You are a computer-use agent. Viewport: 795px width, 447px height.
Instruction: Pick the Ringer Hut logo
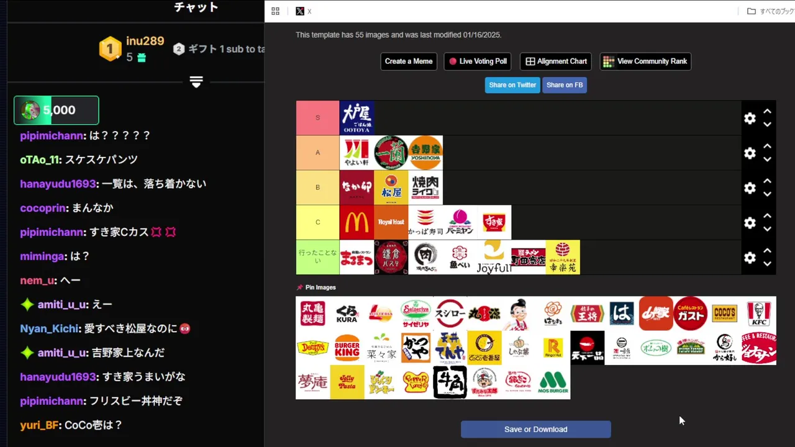553,348
